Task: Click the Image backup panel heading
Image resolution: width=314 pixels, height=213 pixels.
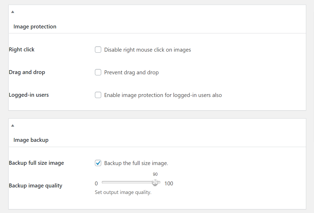Action: coord(31,140)
